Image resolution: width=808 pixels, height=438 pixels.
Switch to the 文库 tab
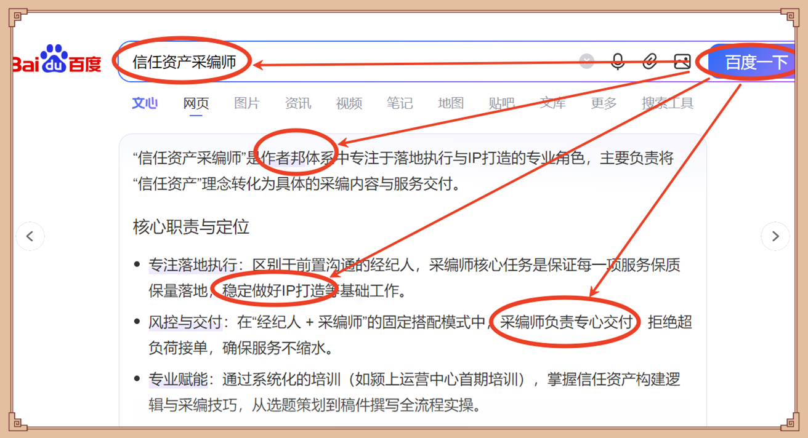552,103
